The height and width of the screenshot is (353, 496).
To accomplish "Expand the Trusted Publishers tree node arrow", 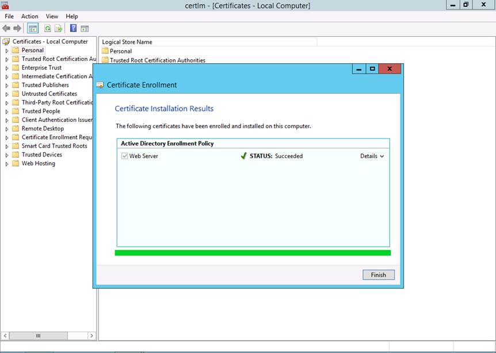I will (7, 85).
